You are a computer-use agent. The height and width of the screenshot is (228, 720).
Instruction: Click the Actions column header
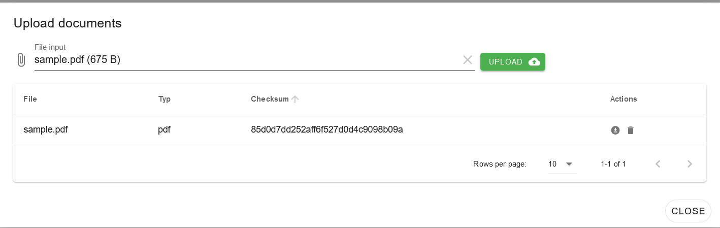click(x=624, y=99)
